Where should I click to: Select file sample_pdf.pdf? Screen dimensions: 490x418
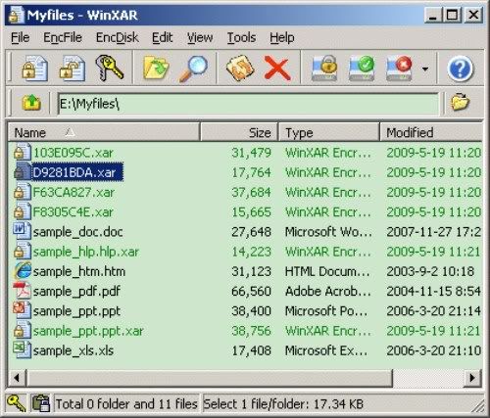(76, 292)
